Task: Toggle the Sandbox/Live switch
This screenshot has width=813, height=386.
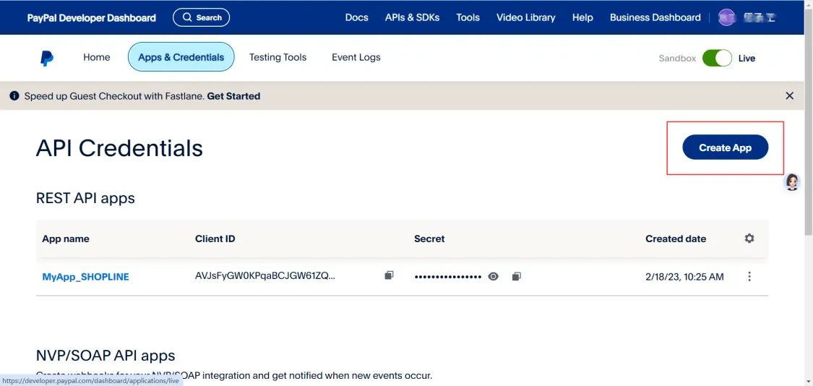Action: coord(717,58)
